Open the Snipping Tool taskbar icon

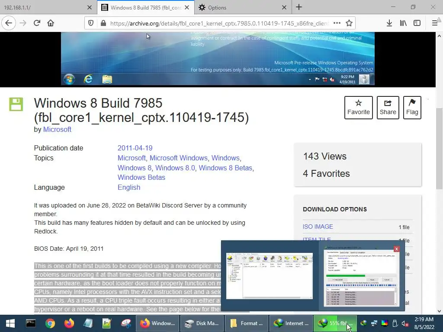pos(126,323)
